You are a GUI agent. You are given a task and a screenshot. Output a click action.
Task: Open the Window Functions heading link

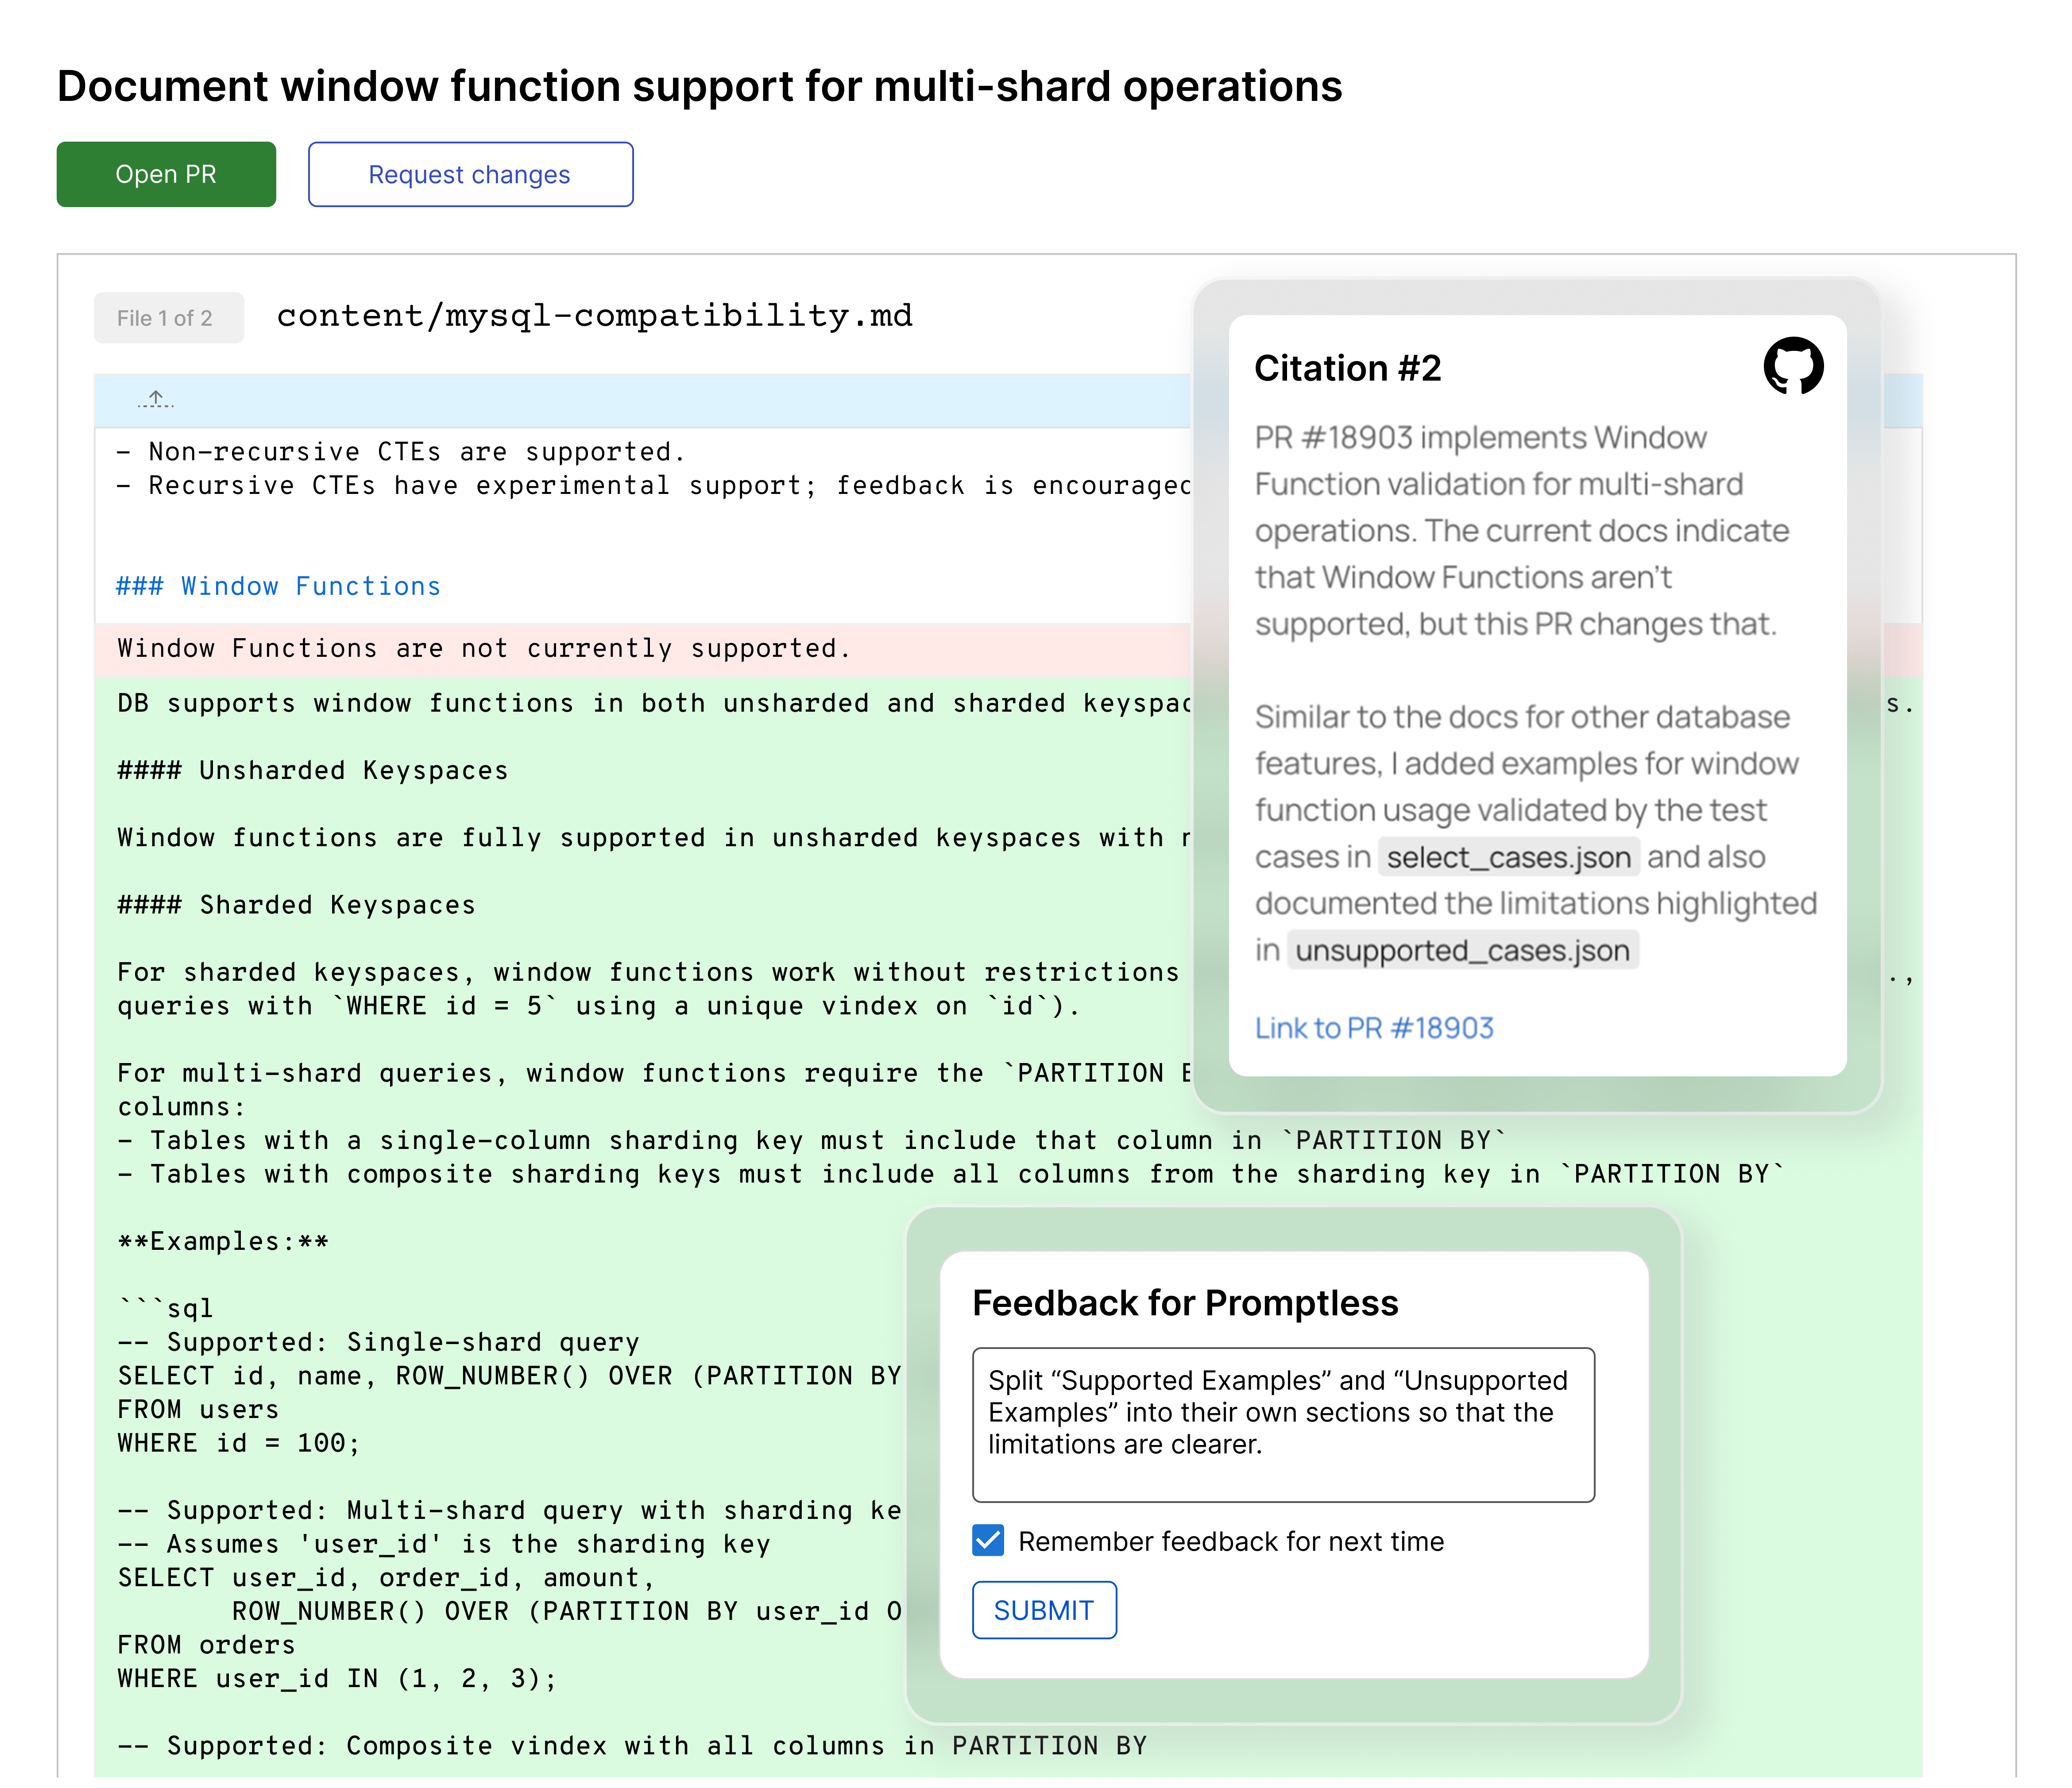pos(277,586)
